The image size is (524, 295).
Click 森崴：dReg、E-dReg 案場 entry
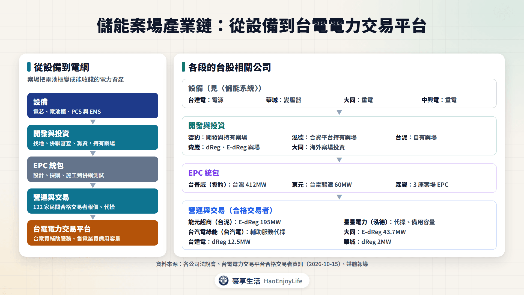click(224, 147)
